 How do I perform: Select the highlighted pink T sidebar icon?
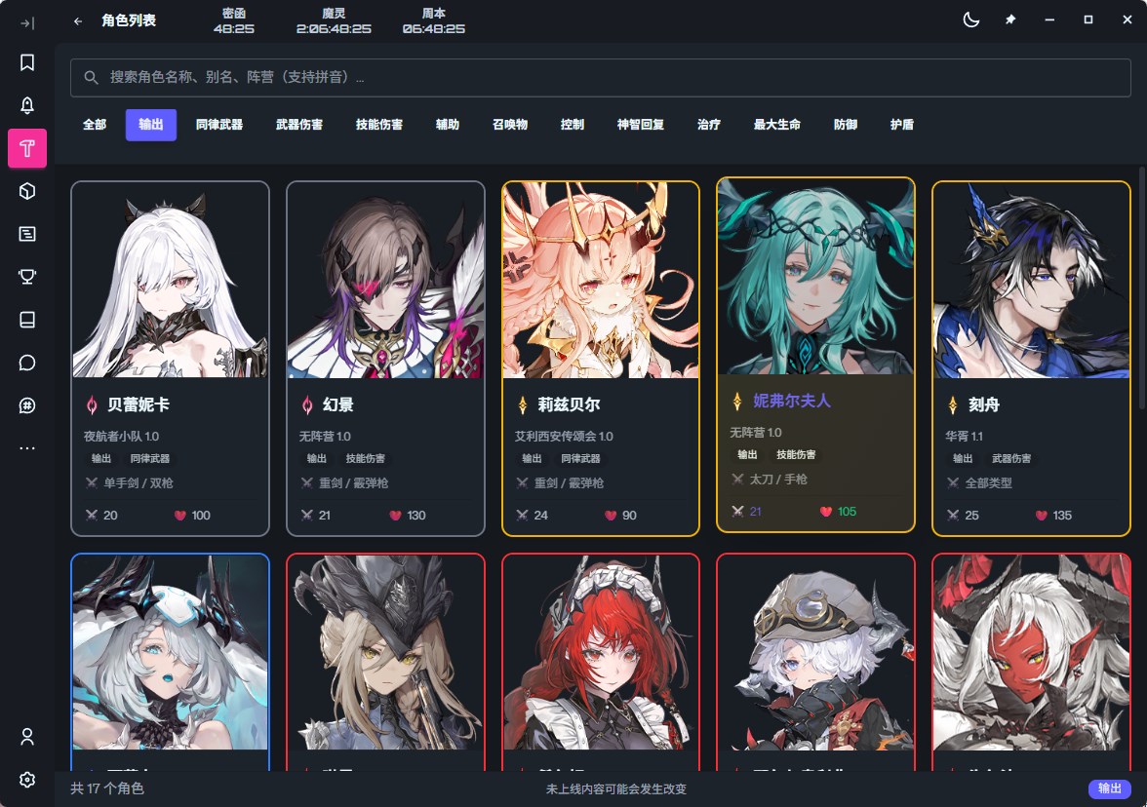pyautogui.click(x=27, y=148)
